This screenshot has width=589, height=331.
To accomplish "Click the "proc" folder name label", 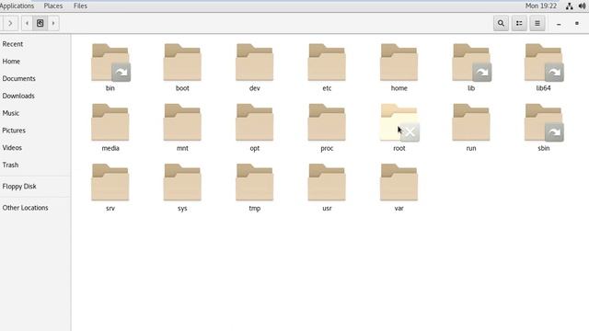I will point(327,148).
